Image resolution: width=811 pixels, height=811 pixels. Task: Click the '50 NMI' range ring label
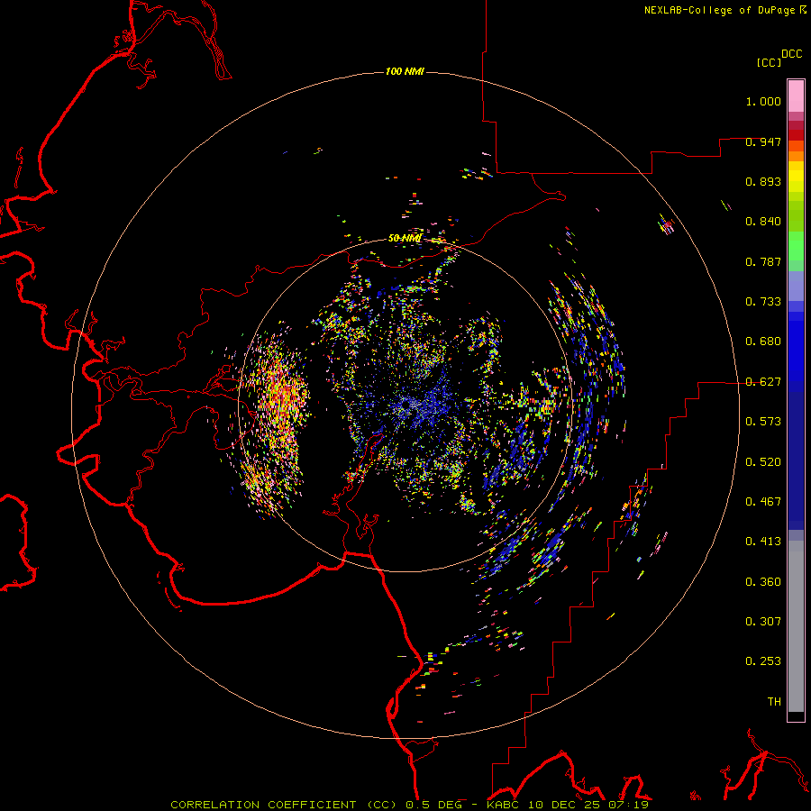coord(405,238)
